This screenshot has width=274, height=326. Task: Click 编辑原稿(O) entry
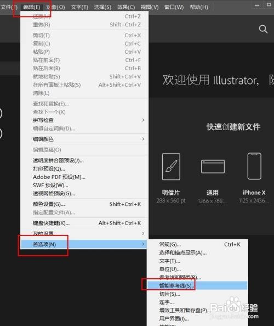84,150
